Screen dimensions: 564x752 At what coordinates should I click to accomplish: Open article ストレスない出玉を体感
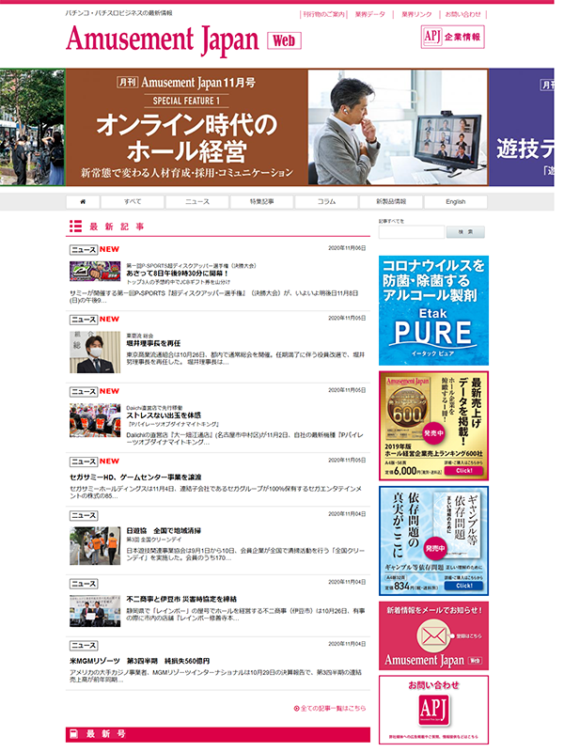tap(164, 415)
